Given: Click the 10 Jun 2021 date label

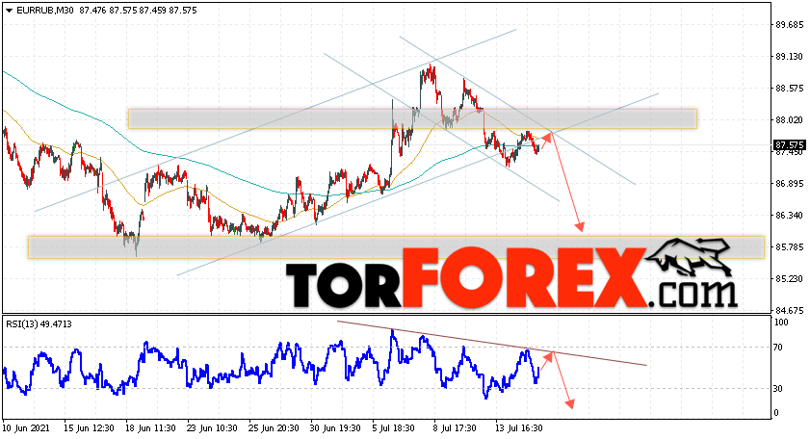Looking at the screenshot, I should click(x=26, y=428).
